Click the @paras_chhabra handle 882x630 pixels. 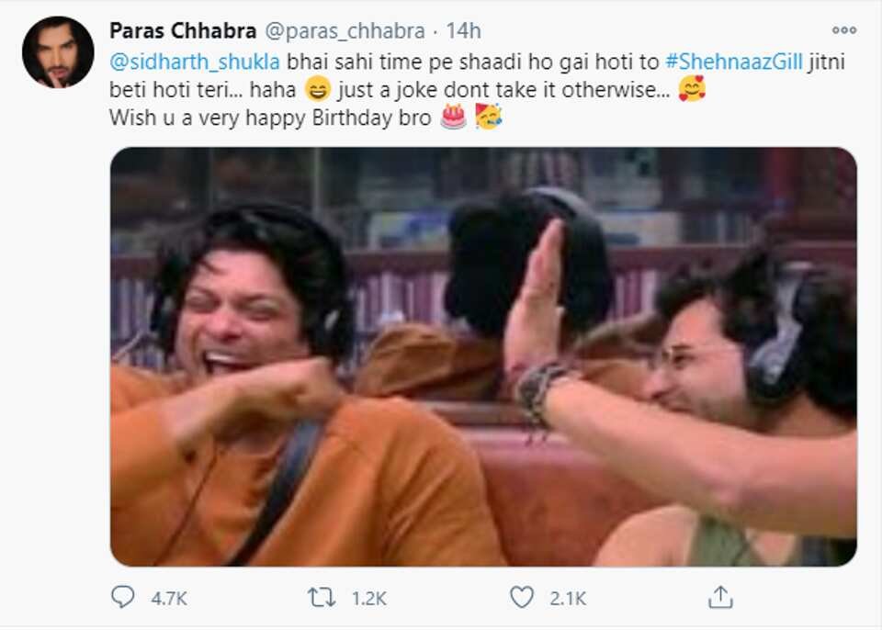coord(345,30)
